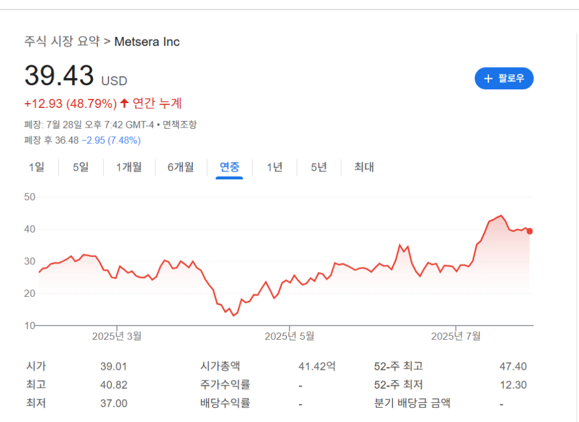579x422 pixels.
Task: Open the 면책조항 disclaimer link
Action: [x=180, y=125]
